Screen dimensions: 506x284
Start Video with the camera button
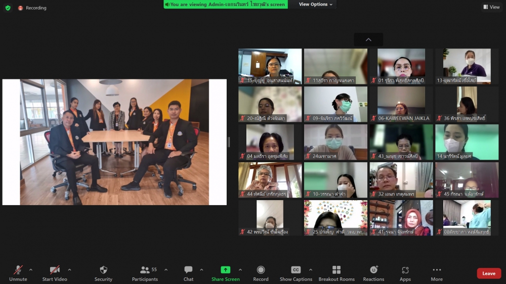pyautogui.click(x=55, y=270)
